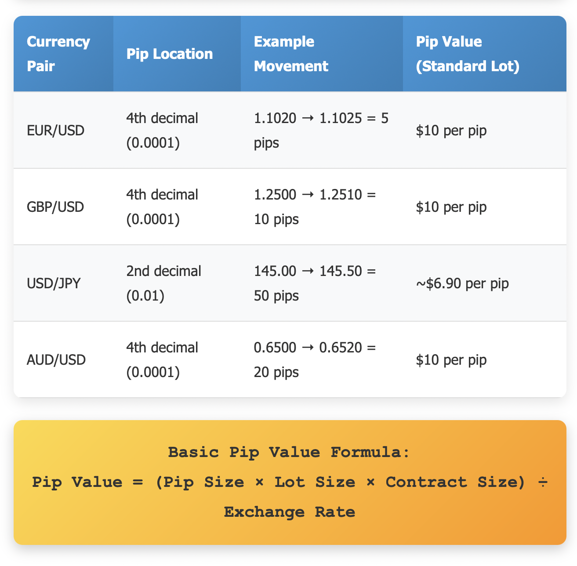Select the GBP/USD currency pair cell
Screen dimensions: 577x566
click(63, 207)
